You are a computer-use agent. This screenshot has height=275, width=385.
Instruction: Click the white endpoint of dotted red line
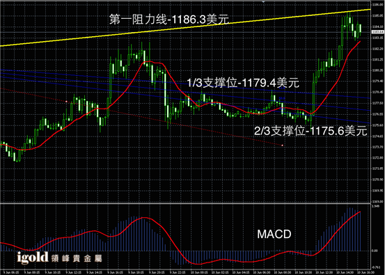(283, 146)
